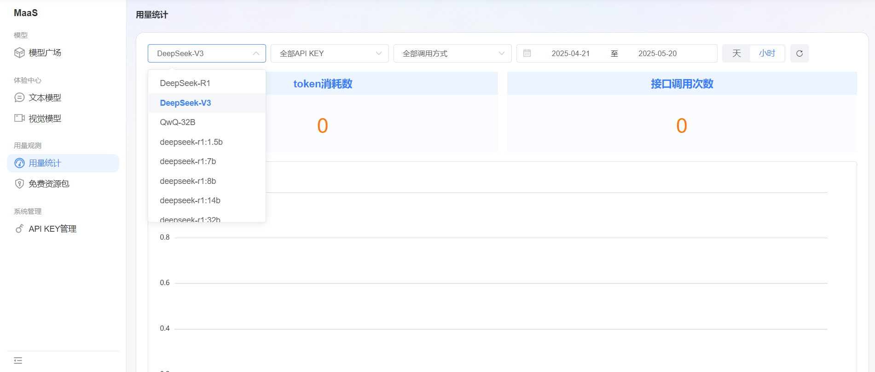This screenshot has height=372, width=875.
Task: Choose deepseek-r1:8b from the list
Action: [x=207, y=181]
